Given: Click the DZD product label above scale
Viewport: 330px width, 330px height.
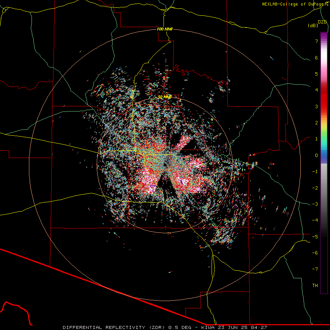Looking at the screenshot, I should click(x=322, y=22).
